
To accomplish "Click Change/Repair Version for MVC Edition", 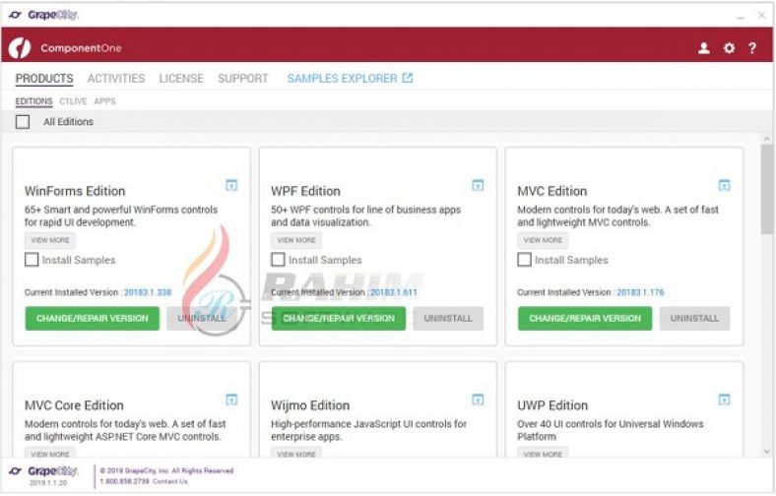I will click(585, 319).
